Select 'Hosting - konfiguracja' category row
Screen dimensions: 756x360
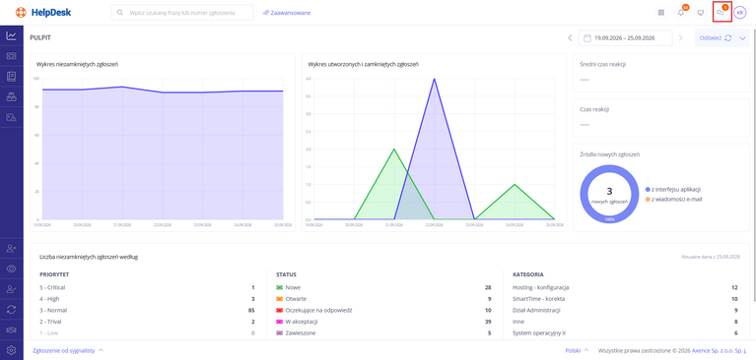pos(625,287)
